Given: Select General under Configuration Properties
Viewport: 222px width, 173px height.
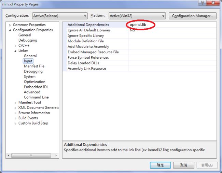Looking at the screenshot, I should (x=25, y=35).
